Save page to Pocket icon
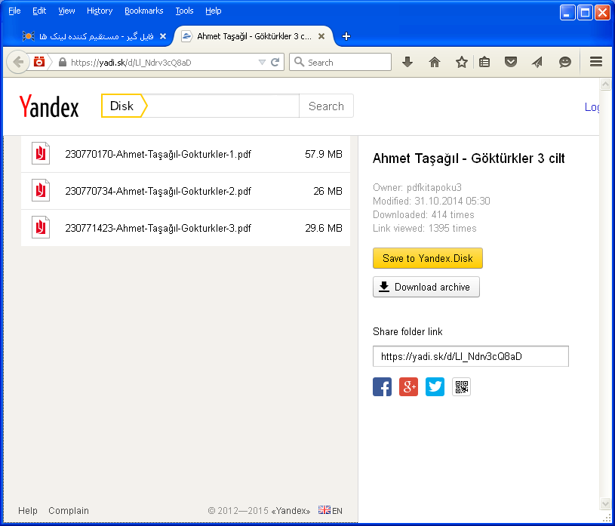Viewport: 615px width, 526px height. click(x=510, y=62)
